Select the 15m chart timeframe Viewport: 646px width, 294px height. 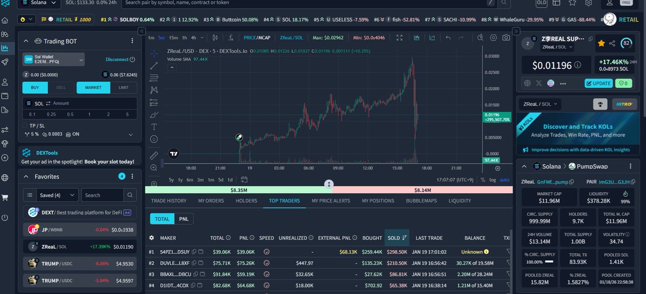coord(173,38)
